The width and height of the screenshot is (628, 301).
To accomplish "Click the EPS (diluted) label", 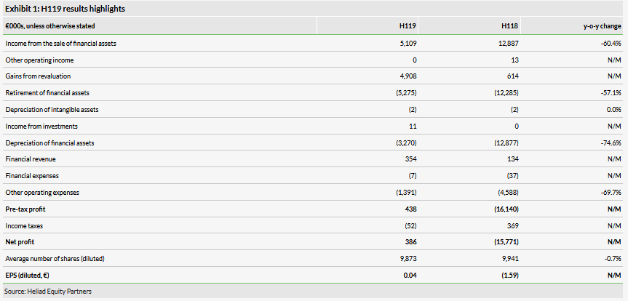I will pos(31,275).
